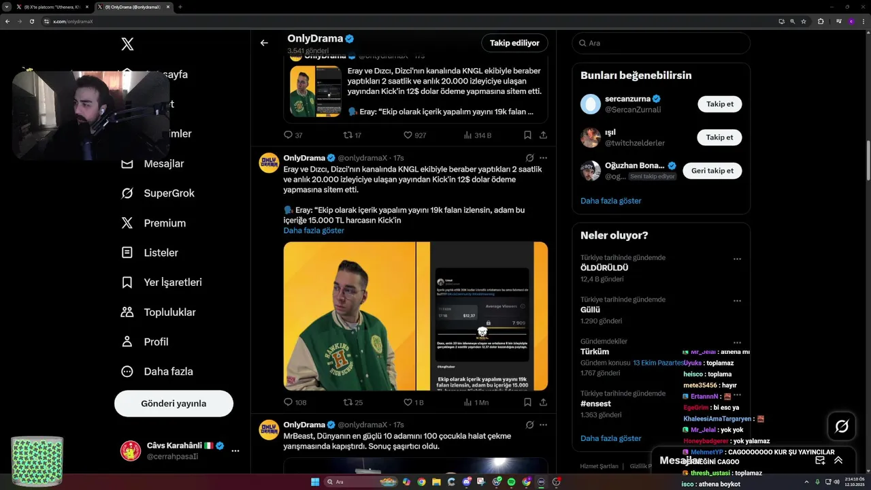Click the Takip ediliyor button

(x=514, y=43)
